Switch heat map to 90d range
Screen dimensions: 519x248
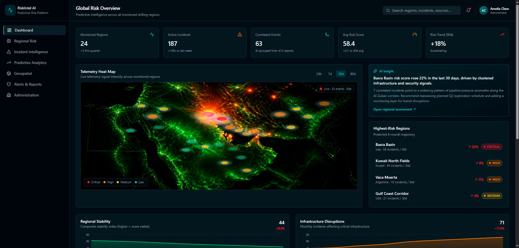point(353,74)
